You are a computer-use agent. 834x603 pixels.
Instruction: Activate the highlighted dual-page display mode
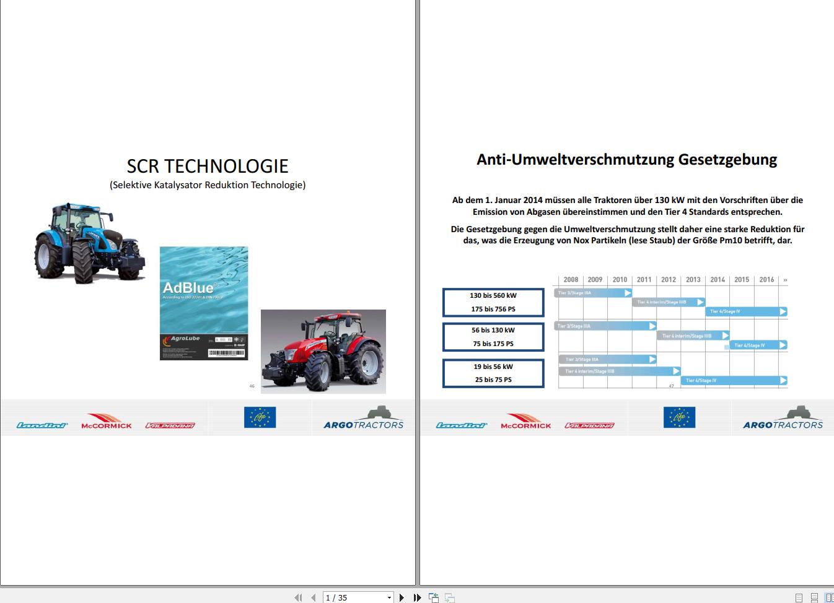point(830,597)
